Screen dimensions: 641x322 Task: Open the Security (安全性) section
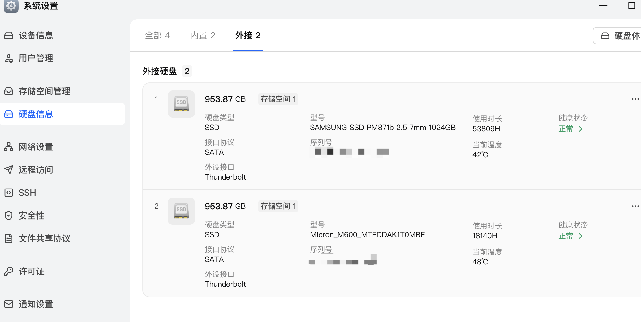(x=31, y=216)
